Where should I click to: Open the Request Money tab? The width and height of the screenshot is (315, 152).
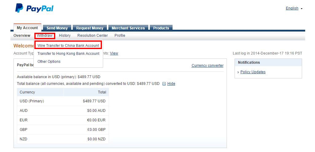pyautogui.click(x=90, y=28)
